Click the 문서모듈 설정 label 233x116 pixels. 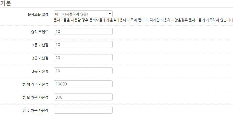(38, 14)
